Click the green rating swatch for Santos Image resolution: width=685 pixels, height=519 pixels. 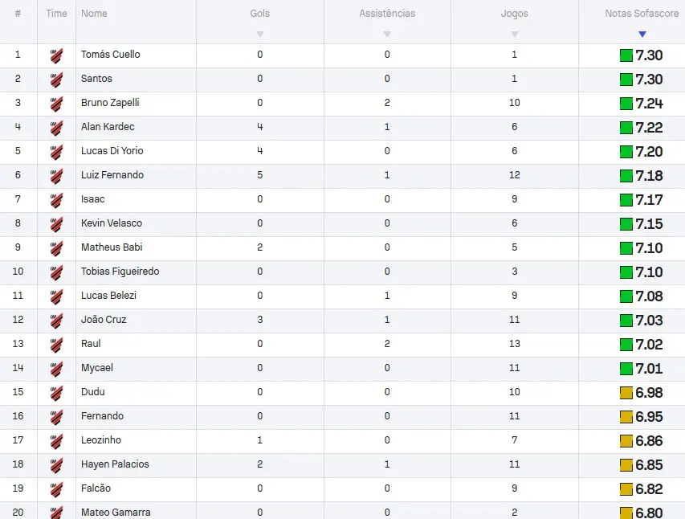click(626, 80)
